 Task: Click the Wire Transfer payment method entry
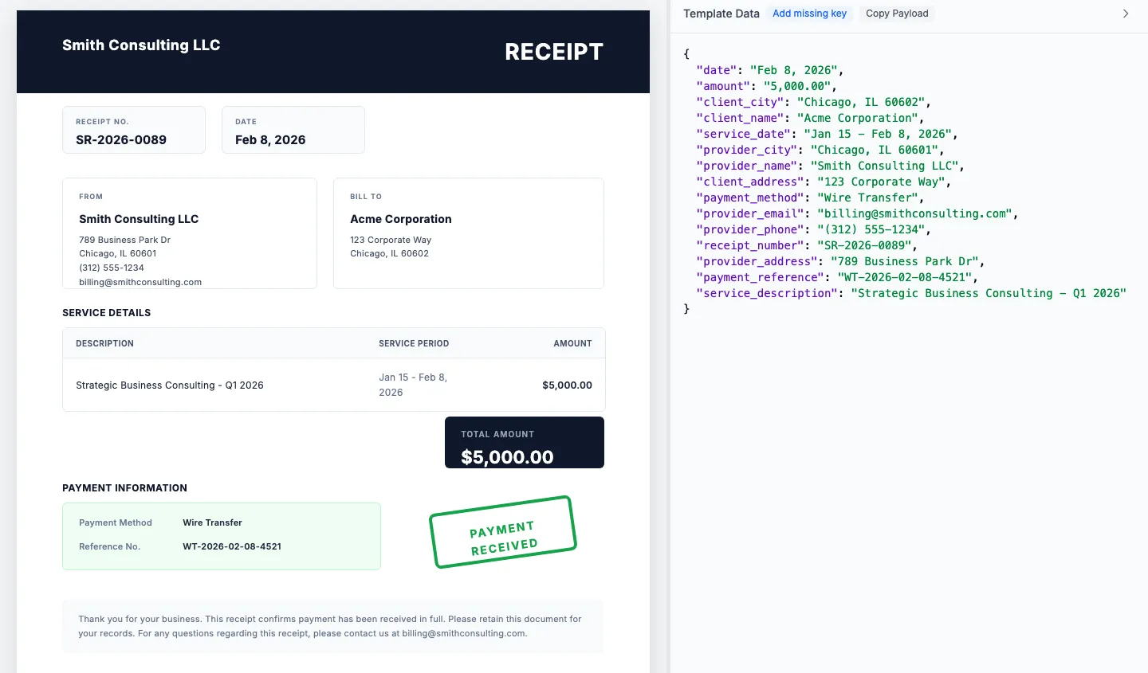(212, 522)
